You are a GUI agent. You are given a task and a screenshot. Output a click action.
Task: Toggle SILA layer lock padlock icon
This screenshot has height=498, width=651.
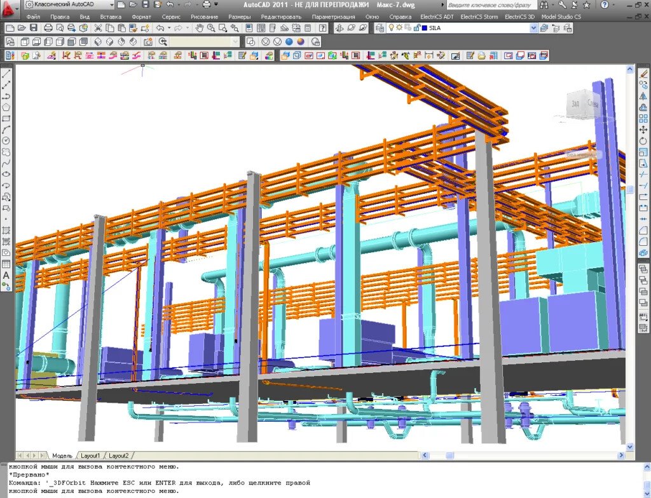tap(416, 28)
